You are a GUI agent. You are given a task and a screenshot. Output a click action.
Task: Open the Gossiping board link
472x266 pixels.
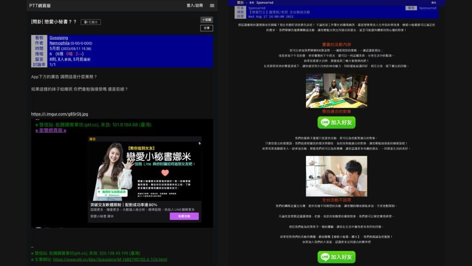point(59,38)
